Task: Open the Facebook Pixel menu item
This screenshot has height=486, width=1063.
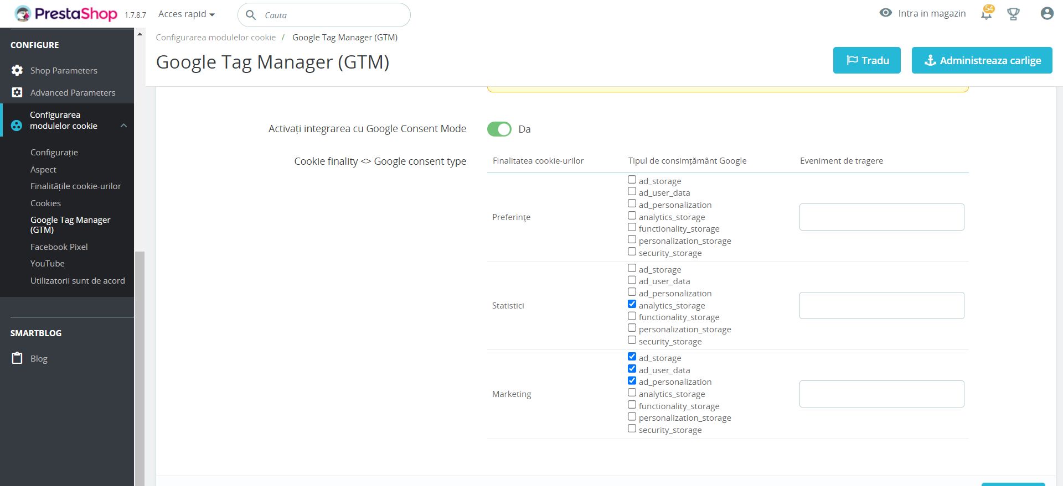Action: point(59,247)
